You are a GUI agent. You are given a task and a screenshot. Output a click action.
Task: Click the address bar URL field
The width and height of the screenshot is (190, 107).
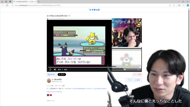point(90,5)
